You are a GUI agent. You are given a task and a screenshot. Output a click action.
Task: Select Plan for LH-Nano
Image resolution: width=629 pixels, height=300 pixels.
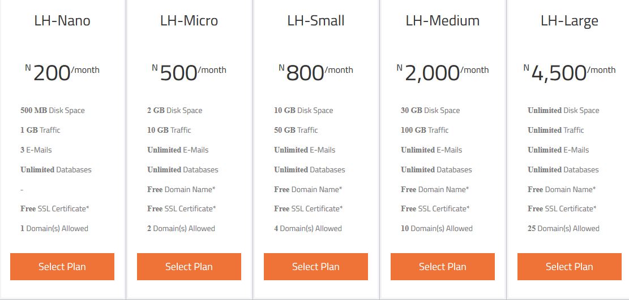(62, 266)
